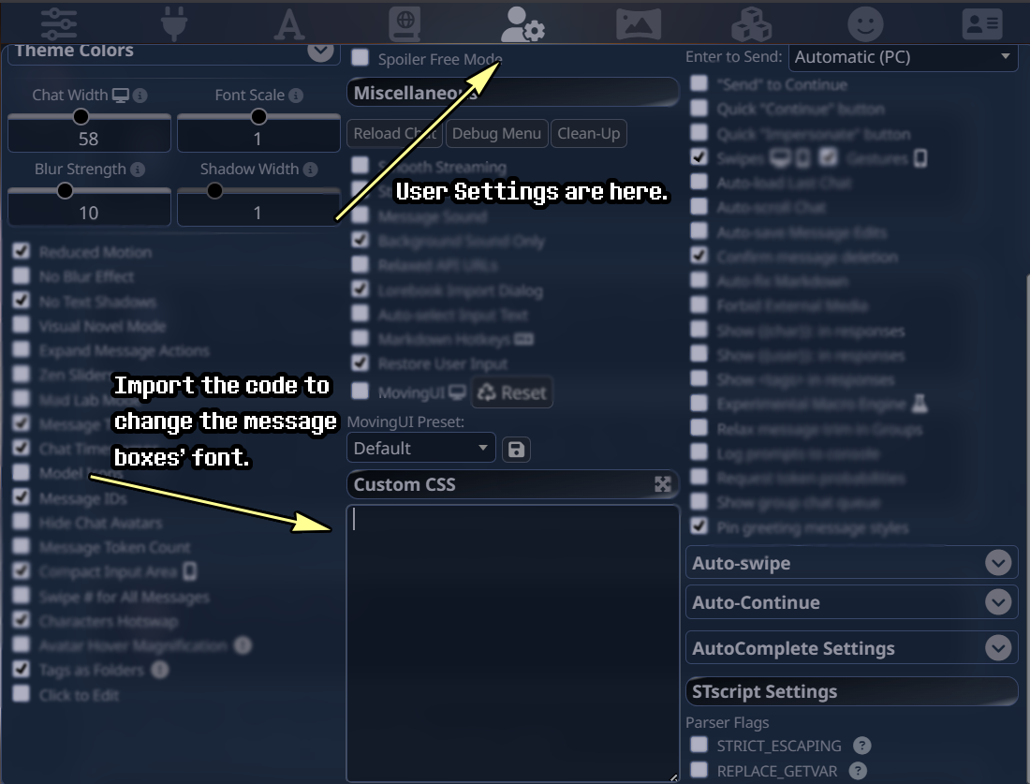The image size is (1030, 784).
Task: Open API Connections plug icon
Action: coord(174,23)
